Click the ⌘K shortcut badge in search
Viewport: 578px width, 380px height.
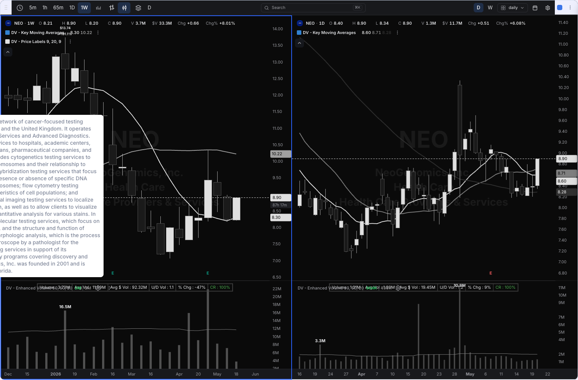pyautogui.click(x=357, y=7)
